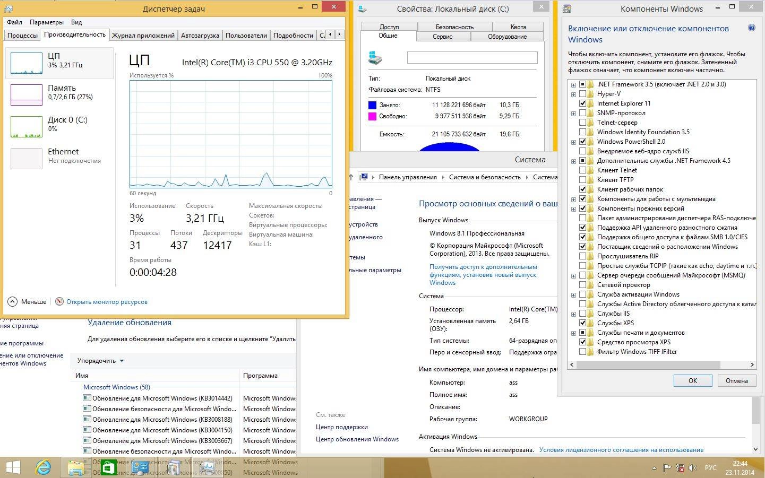Open the Вид menu

tap(76, 22)
